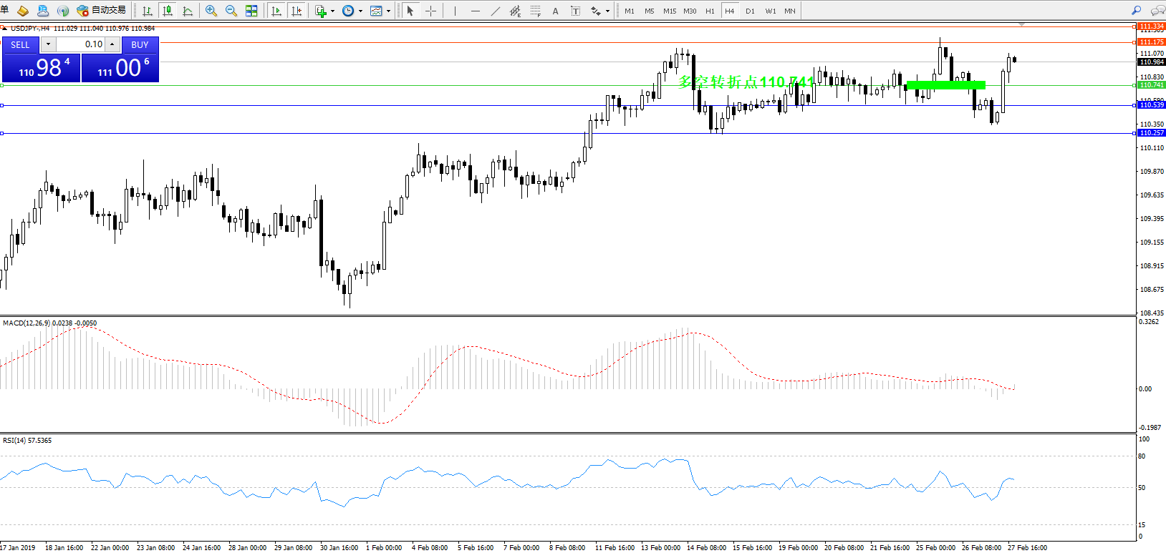Toggle the chart shift button
The width and height of the screenshot is (1166, 553).
[297, 11]
